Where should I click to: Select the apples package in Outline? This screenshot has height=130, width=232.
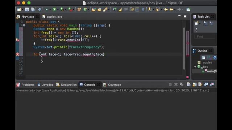coord(207,62)
